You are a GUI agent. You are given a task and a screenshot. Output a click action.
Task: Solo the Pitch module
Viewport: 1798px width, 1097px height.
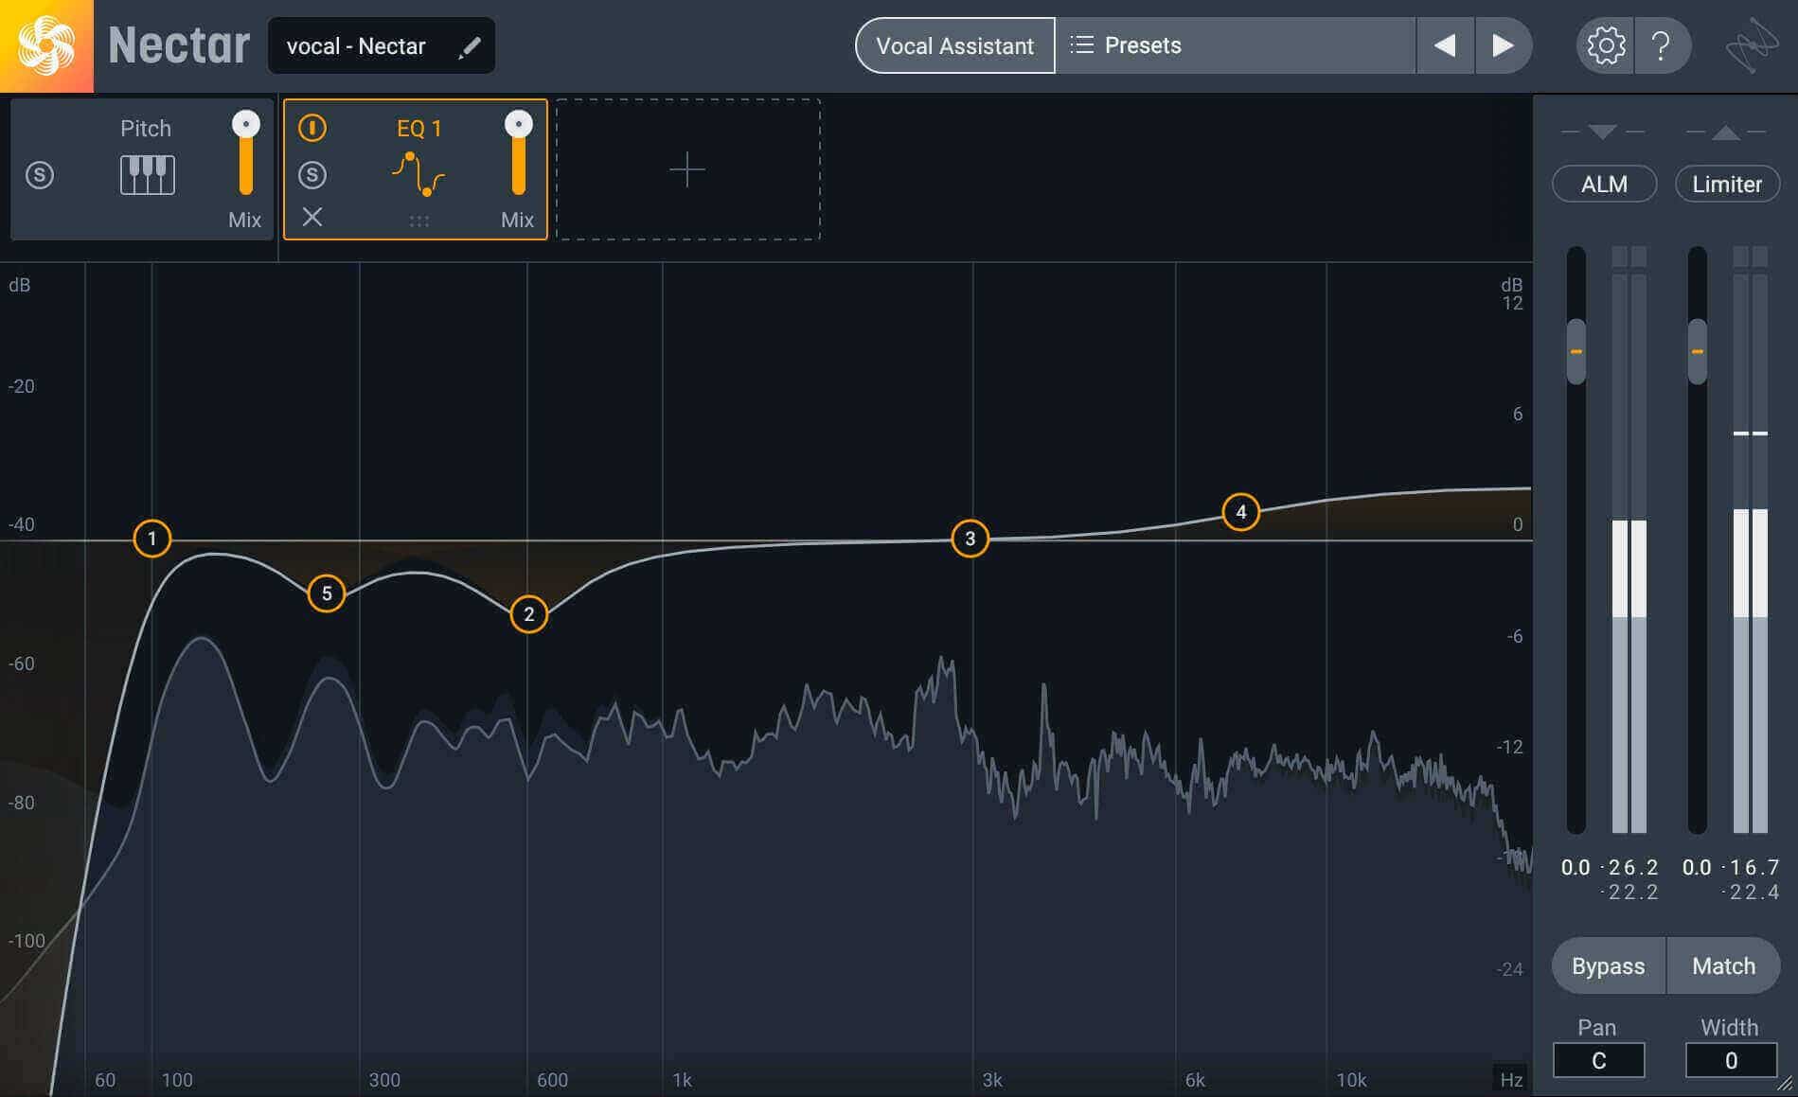[39, 175]
